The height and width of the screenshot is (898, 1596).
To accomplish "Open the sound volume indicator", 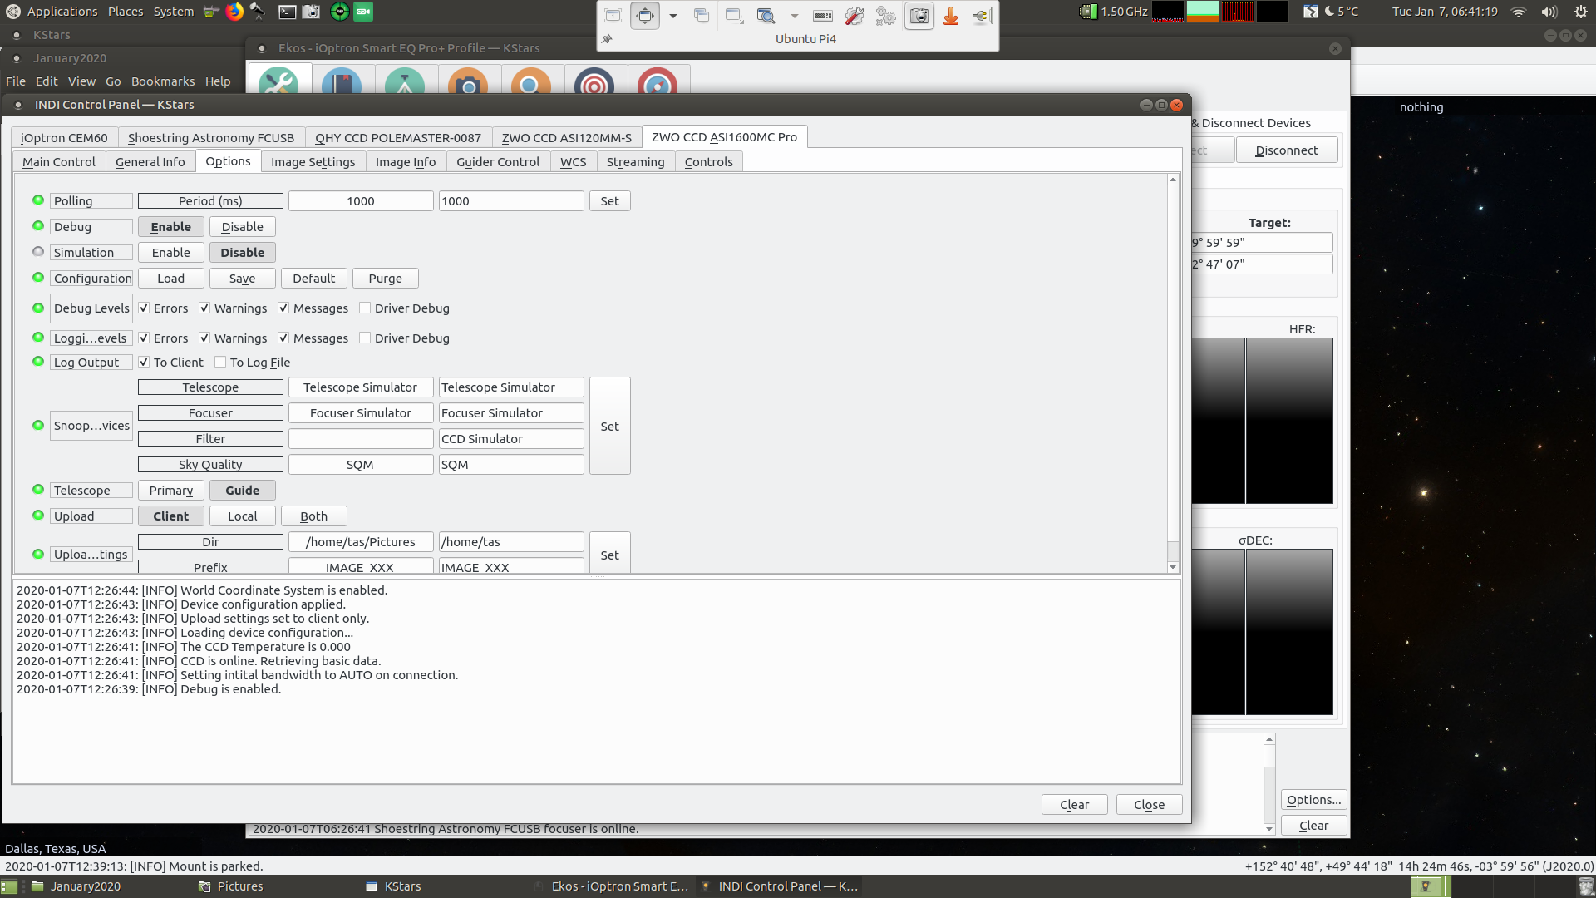I will click(1549, 12).
